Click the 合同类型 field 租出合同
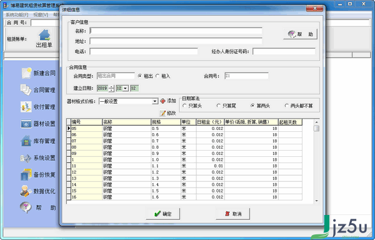The width and height of the screenshot is (375, 240). (x=116, y=76)
